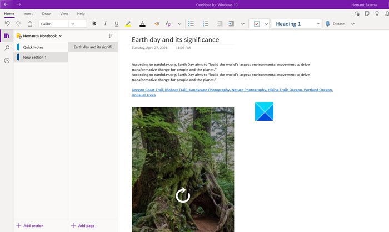
Task: Open the Calibri font name box
Action: (x=52, y=24)
